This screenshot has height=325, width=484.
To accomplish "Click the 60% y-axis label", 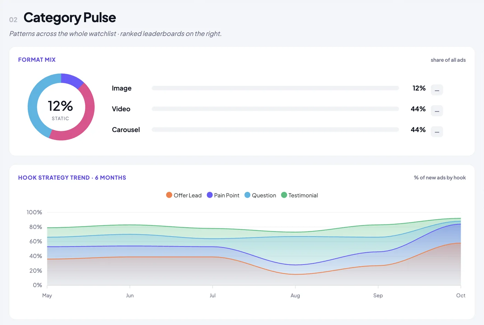I will tap(36, 241).
